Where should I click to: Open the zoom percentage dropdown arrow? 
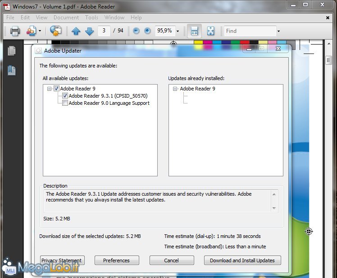pyautogui.click(x=178, y=31)
